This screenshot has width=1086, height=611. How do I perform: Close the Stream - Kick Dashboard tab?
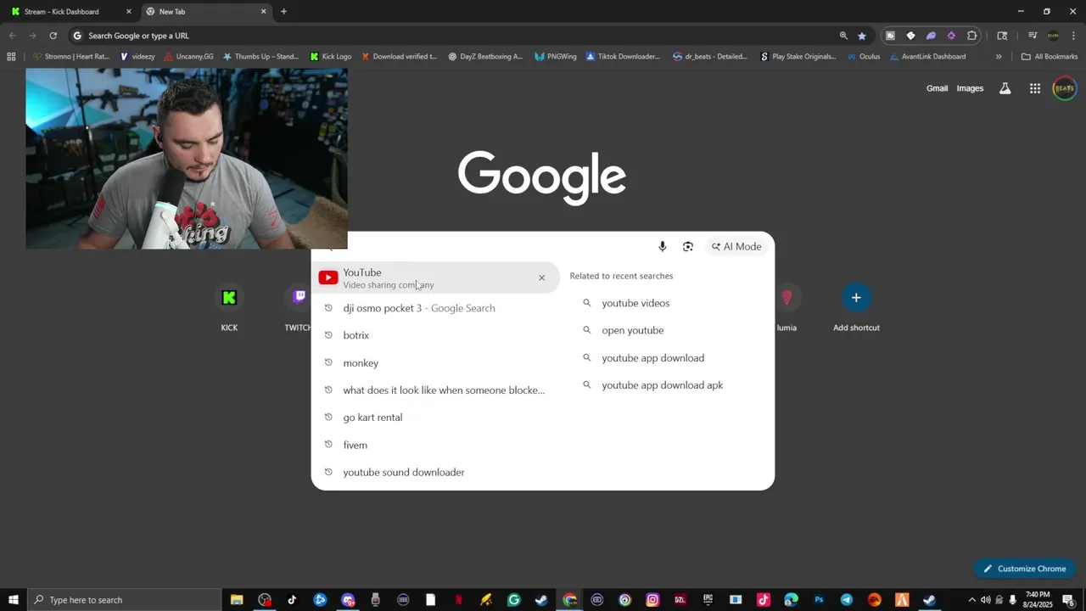129,12
